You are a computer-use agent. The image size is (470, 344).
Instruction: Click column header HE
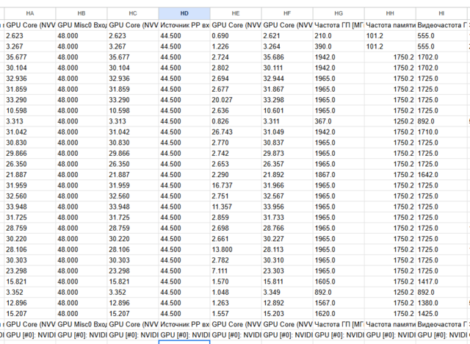click(235, 13)
